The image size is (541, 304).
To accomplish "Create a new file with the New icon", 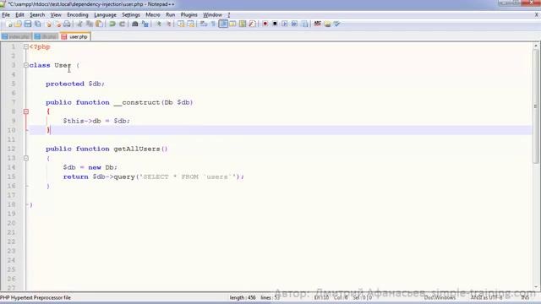I will click(9, 24).
